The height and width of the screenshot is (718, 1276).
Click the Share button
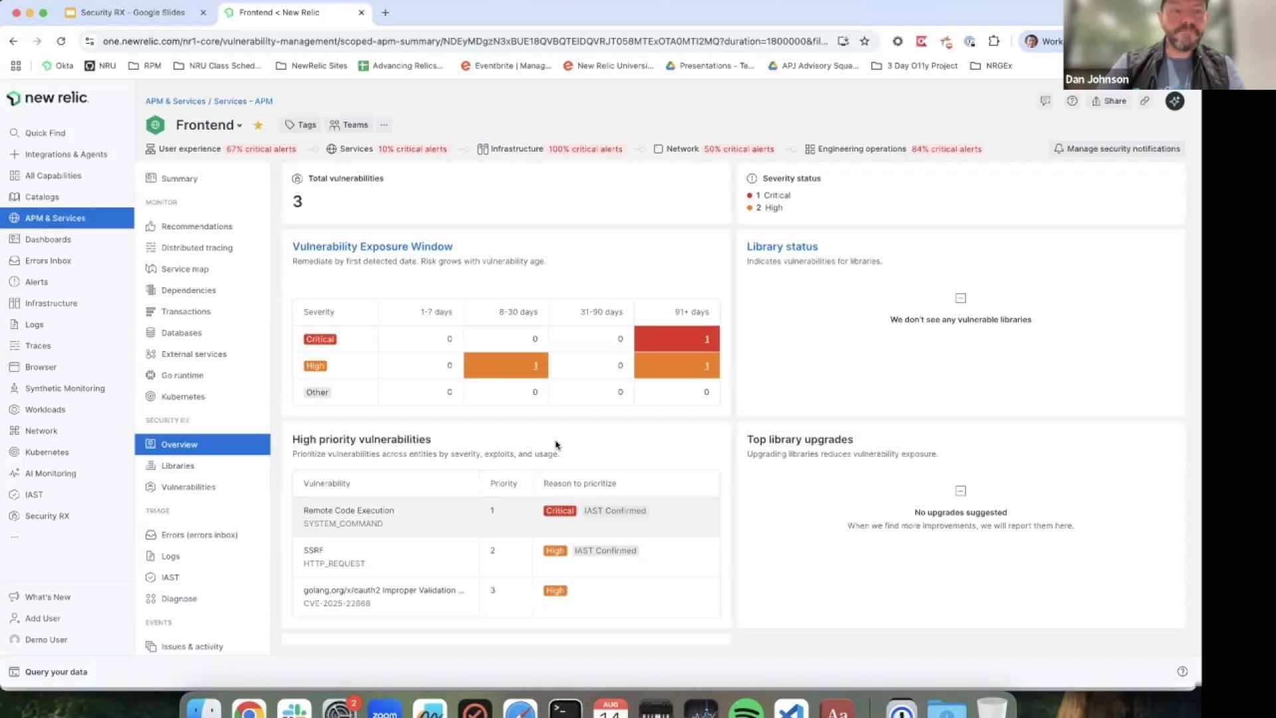coord(1109,101)
